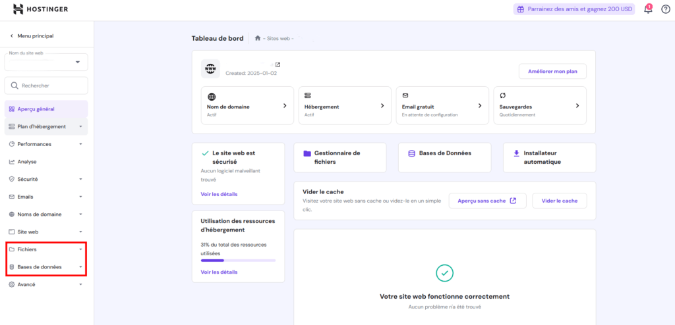Click Voir les détails under resource usage
Screen dimensions: 675x325
click(x=219, y=272)
